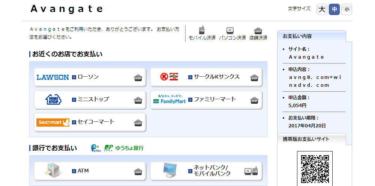Click the 2017年04月20日 deadline text
Image resolution: width=375 pixels, height=186 pixels.
tap(307, 126)
